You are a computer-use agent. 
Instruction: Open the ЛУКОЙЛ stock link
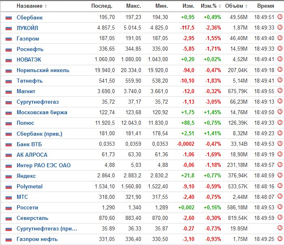pos(27,28)
